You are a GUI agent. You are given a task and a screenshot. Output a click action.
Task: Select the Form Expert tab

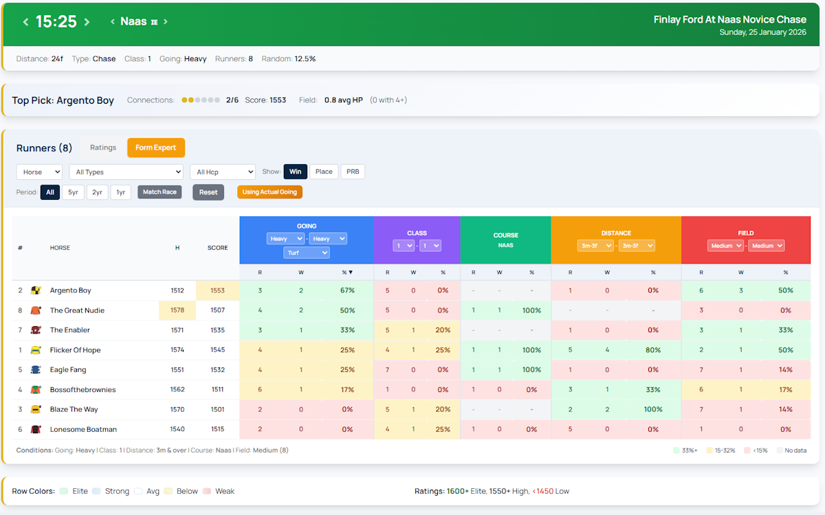(155, 147)
